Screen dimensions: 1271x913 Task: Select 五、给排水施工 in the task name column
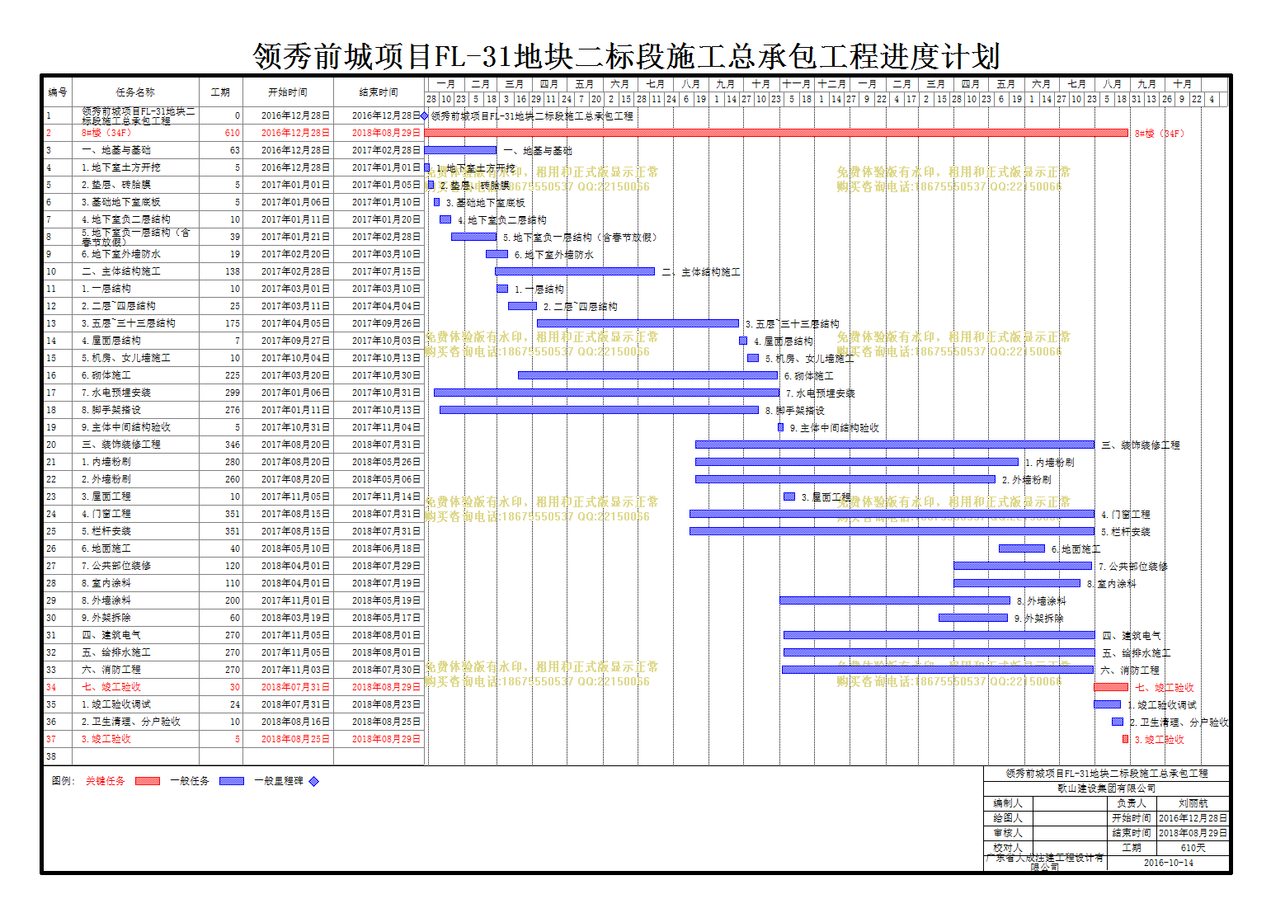point(115,652)
